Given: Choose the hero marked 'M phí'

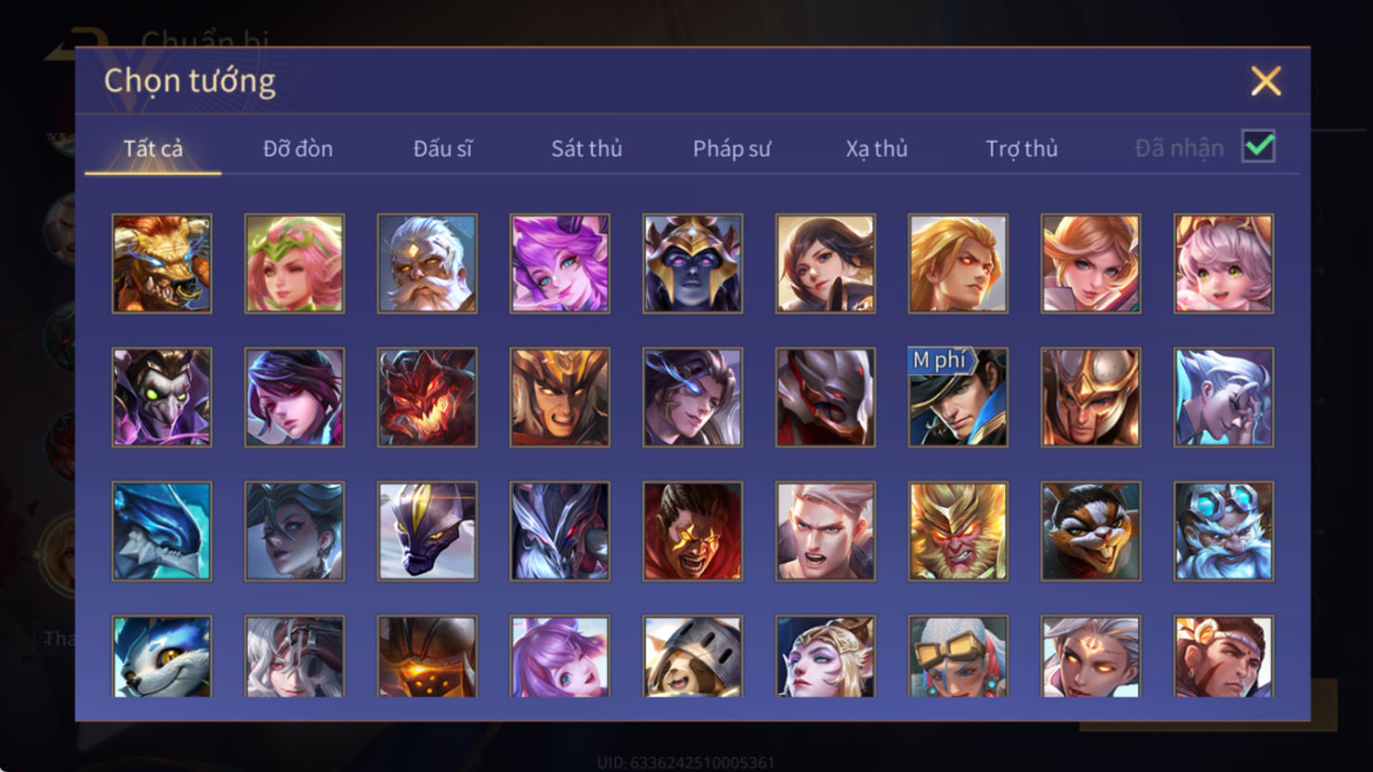Looking at the screenshot, I should point(957,397).
